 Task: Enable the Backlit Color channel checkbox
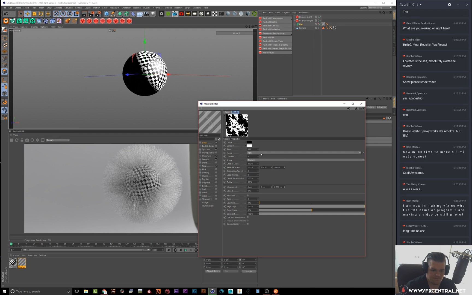pos(216,146)
